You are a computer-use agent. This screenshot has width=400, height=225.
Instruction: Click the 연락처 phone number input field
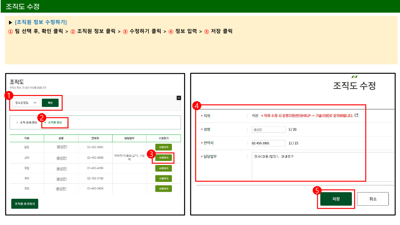[x=268, y=143]
